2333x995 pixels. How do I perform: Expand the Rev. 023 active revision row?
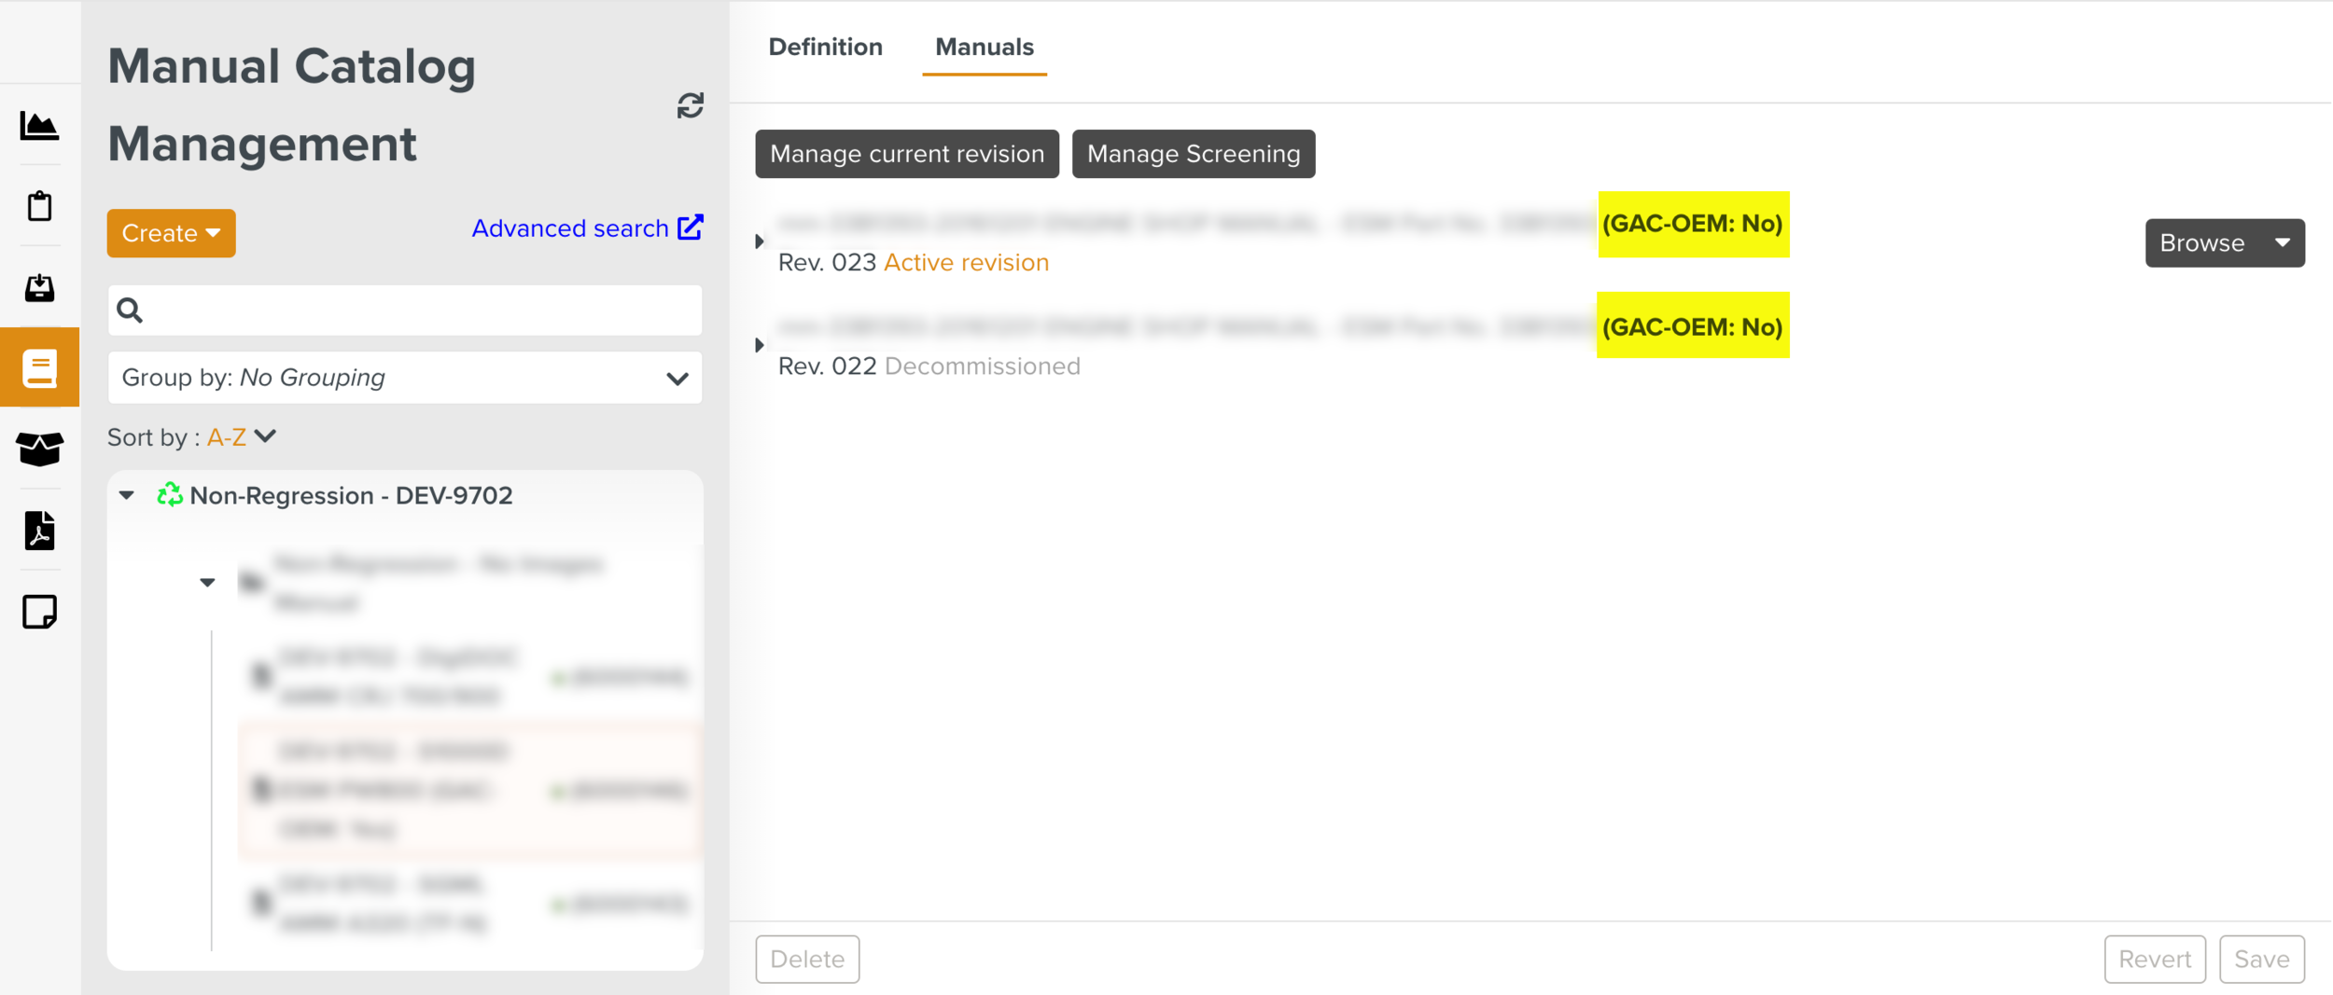point(760,242)
